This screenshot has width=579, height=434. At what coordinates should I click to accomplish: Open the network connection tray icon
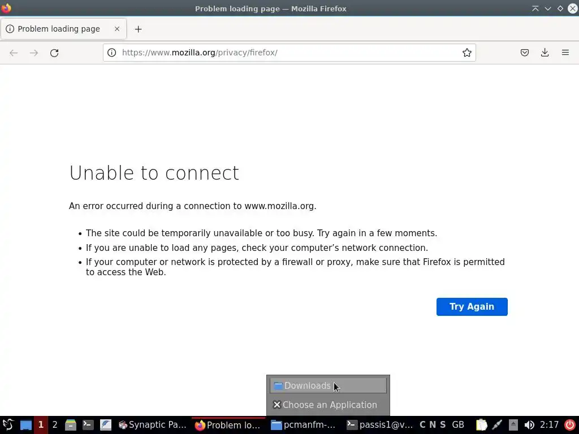pyautogui.click(x=497, y=425)
